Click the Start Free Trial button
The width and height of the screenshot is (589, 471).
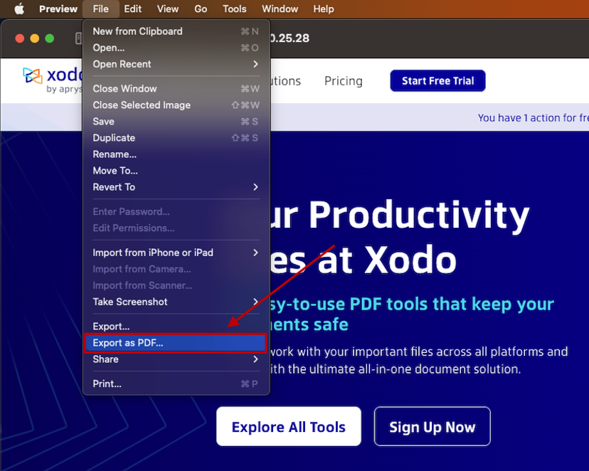437,80
